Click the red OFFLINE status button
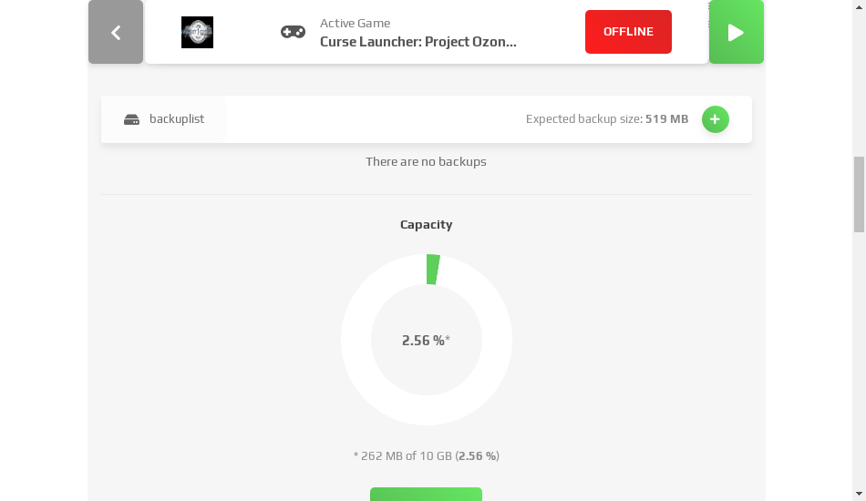The image size is (866, 501). [628, 32]
